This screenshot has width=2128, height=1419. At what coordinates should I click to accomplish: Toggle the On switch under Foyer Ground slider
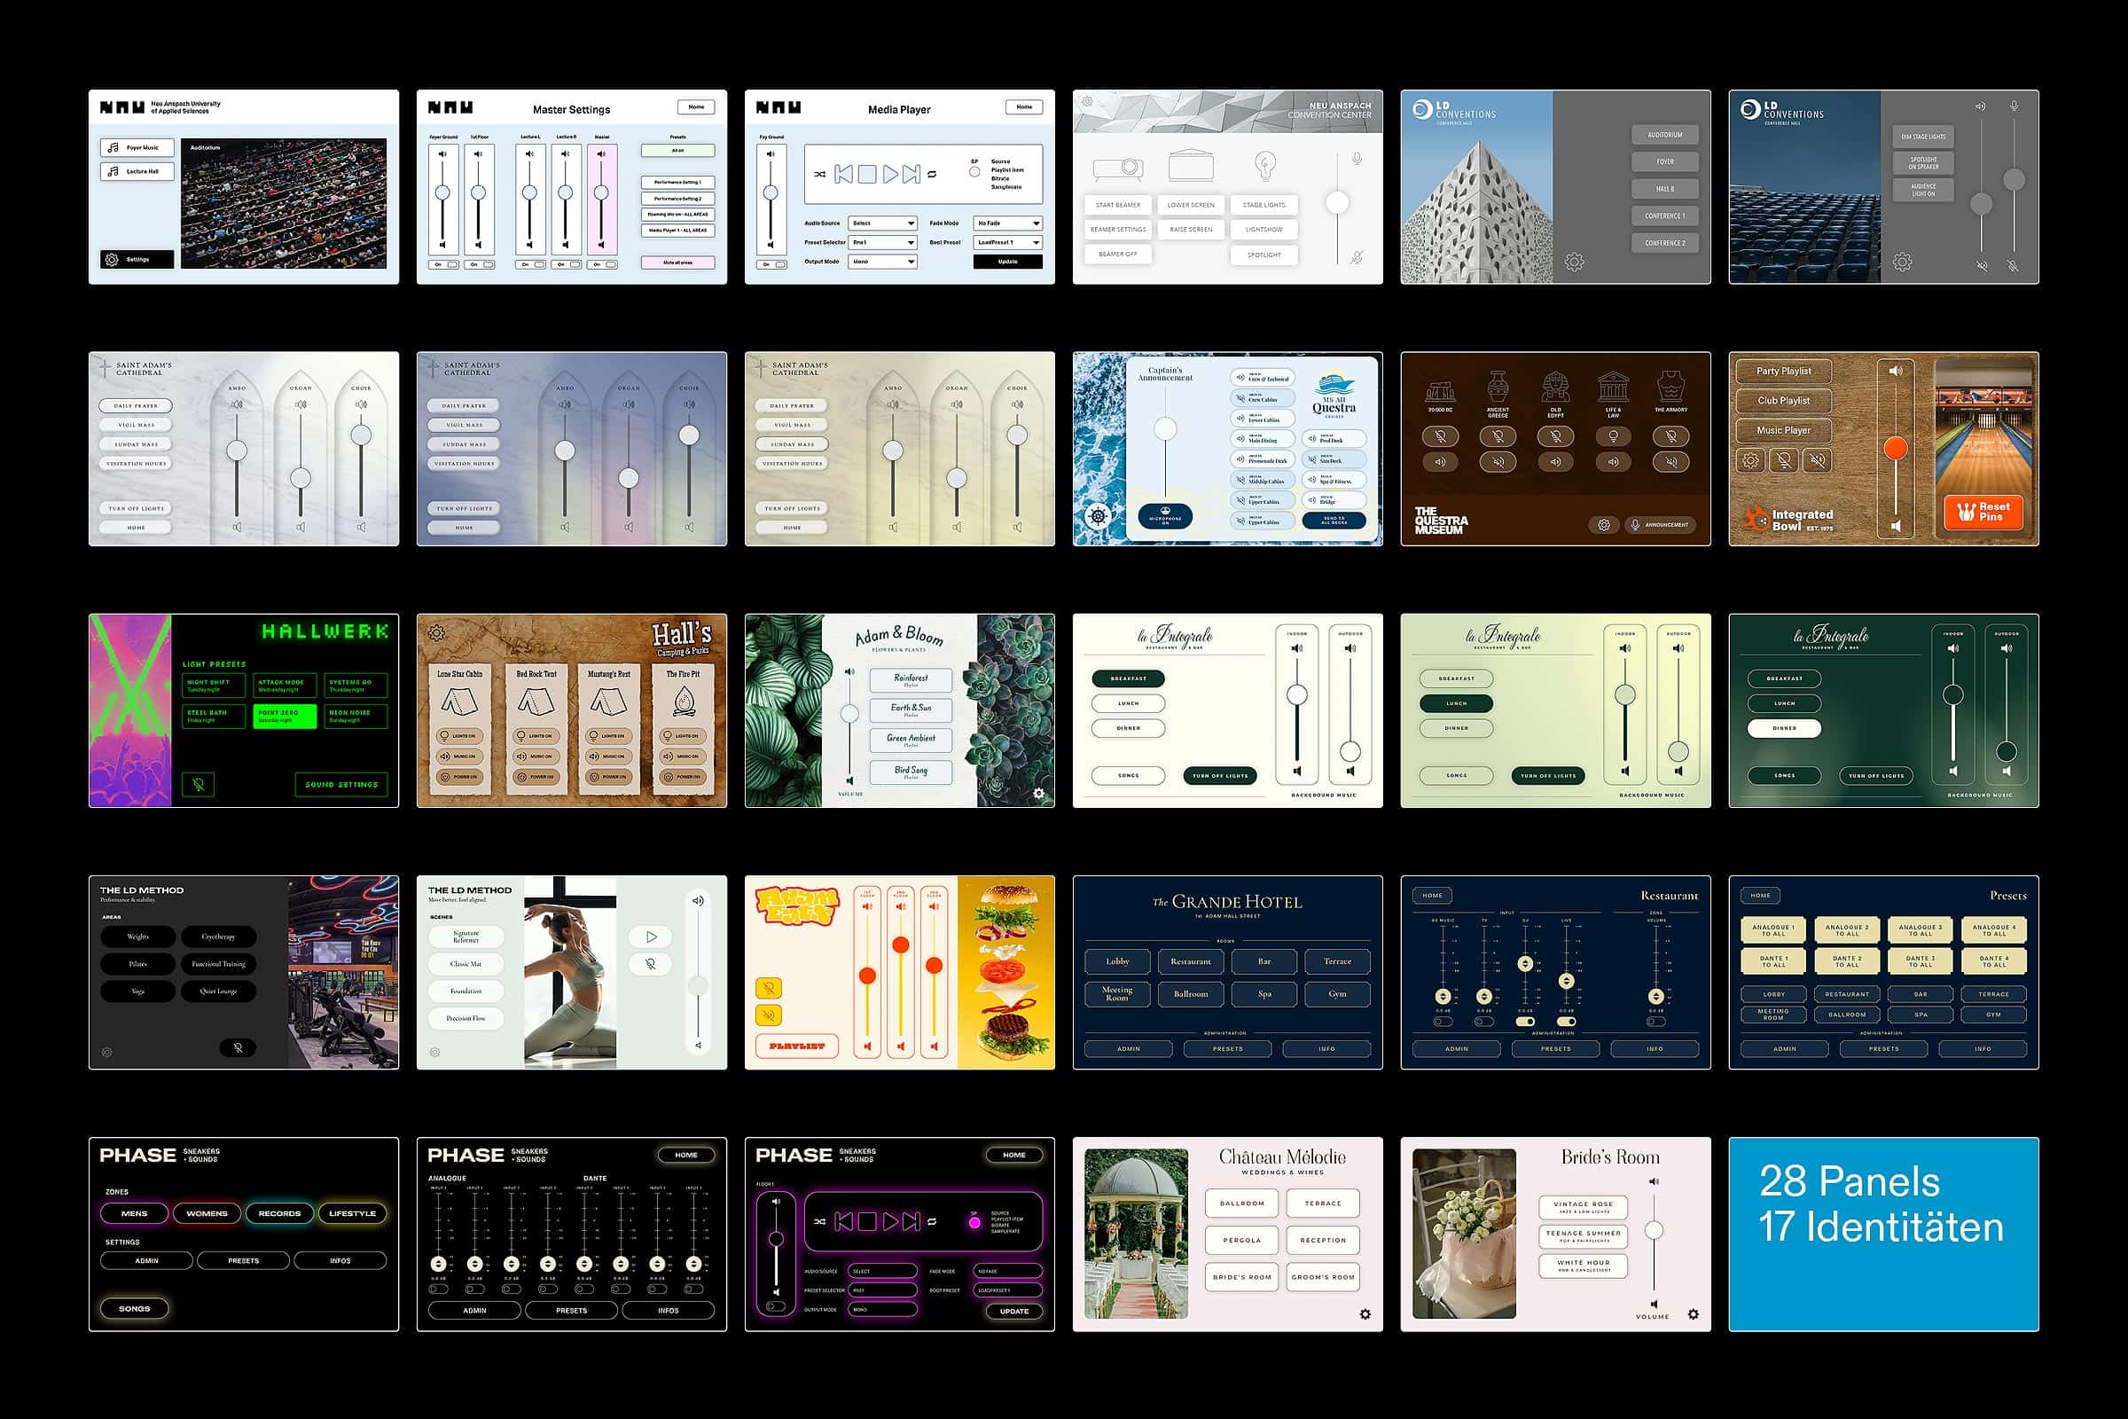click(442, 264)
